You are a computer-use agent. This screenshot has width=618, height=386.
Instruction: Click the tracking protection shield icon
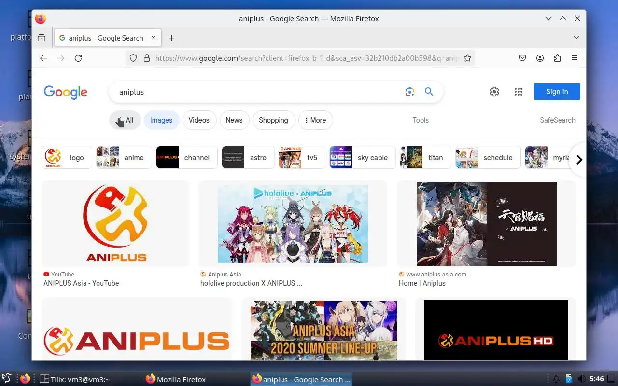tap(134, 58)
